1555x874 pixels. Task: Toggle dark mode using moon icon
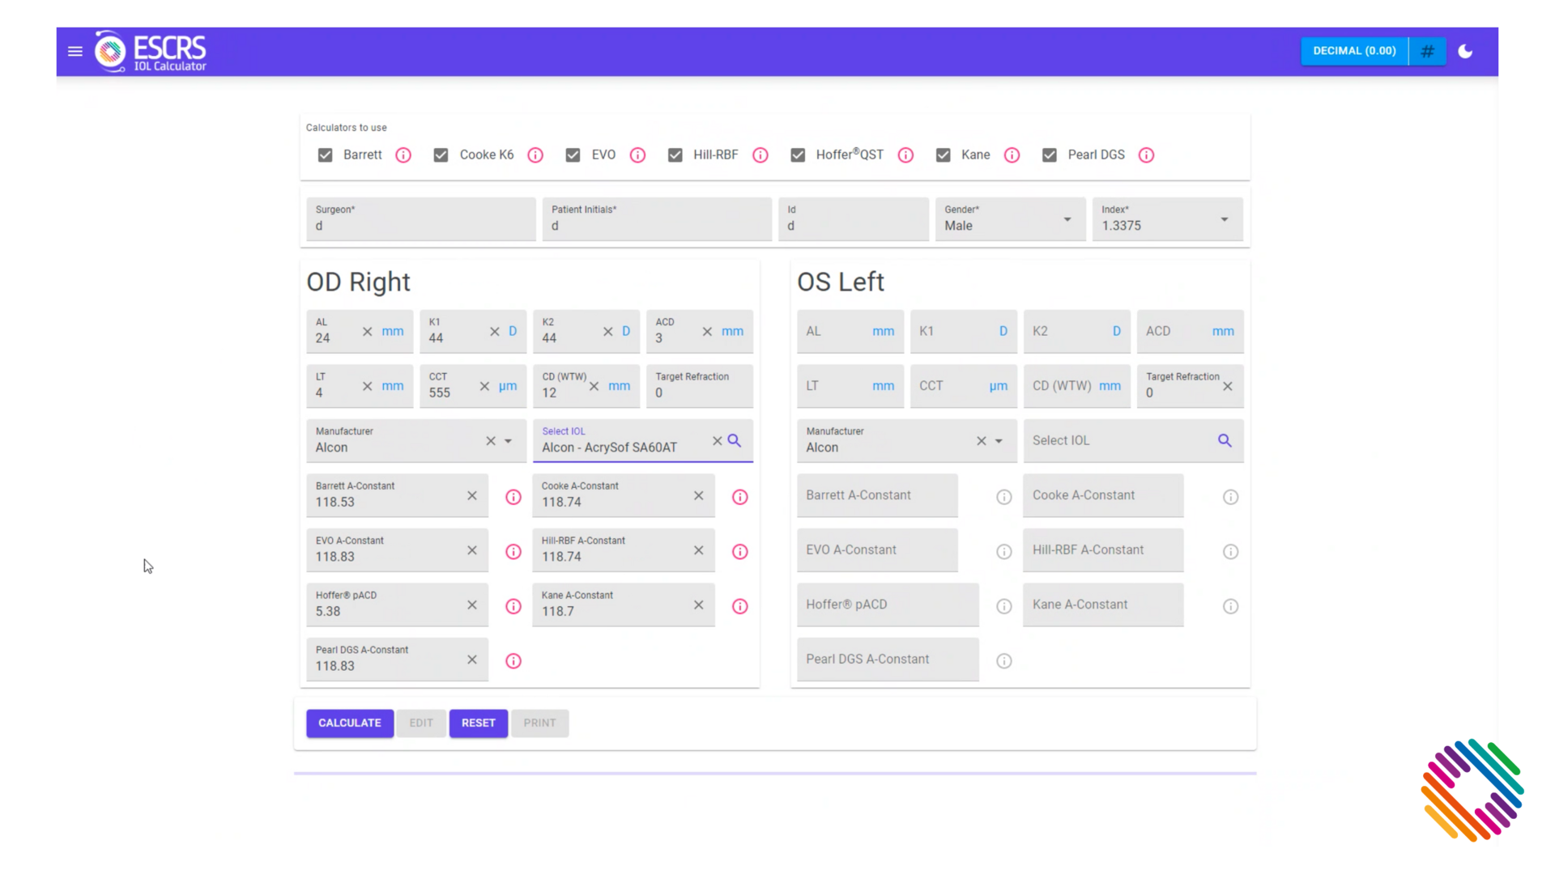click(x=1465, y=50)
